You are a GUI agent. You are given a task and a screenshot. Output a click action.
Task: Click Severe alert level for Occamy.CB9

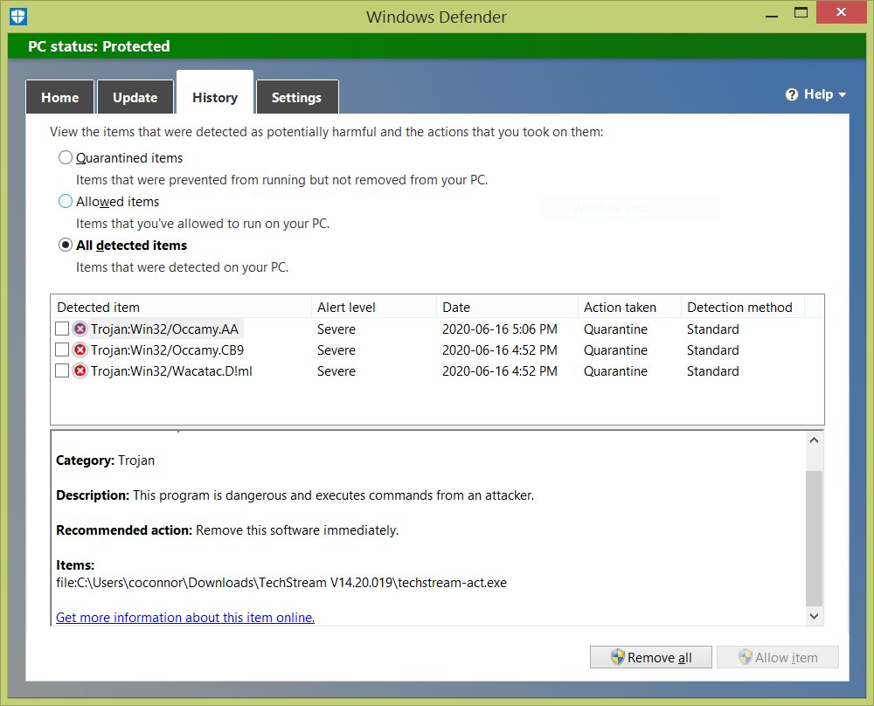click(336, 350)
